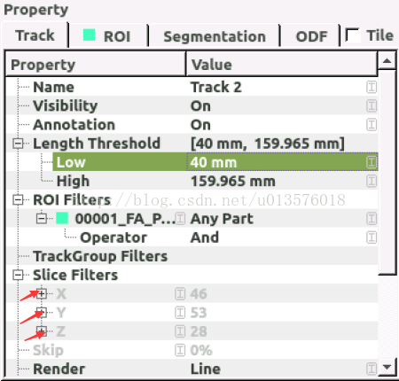This screenshot has width=399, height=381.
Task: Enable the Tile checkbox
Action: pyautogui.click(x=352, y=35)
